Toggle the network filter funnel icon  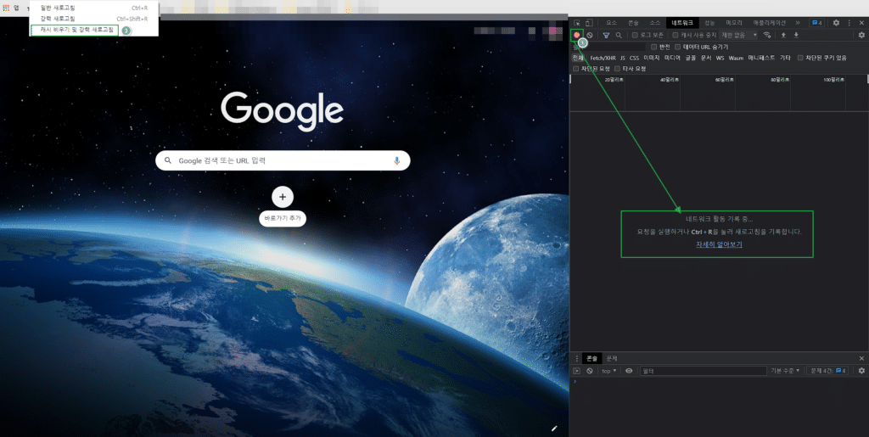click(606, 36)
